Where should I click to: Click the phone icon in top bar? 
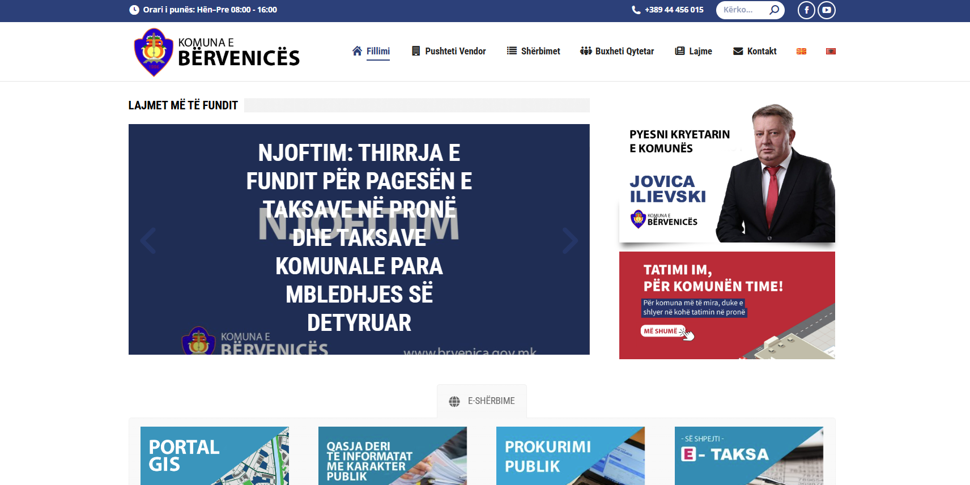point(636,10)
